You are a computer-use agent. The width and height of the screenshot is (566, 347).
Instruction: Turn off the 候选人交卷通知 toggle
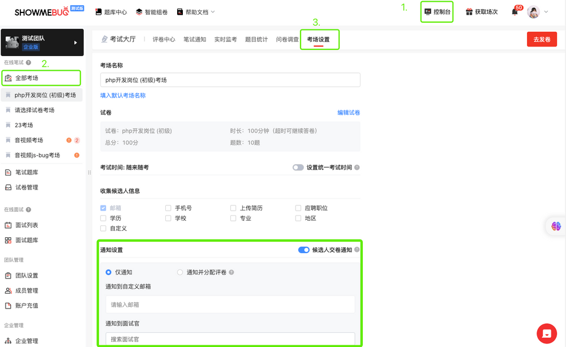pyautogui.click(x=303, y=250)
